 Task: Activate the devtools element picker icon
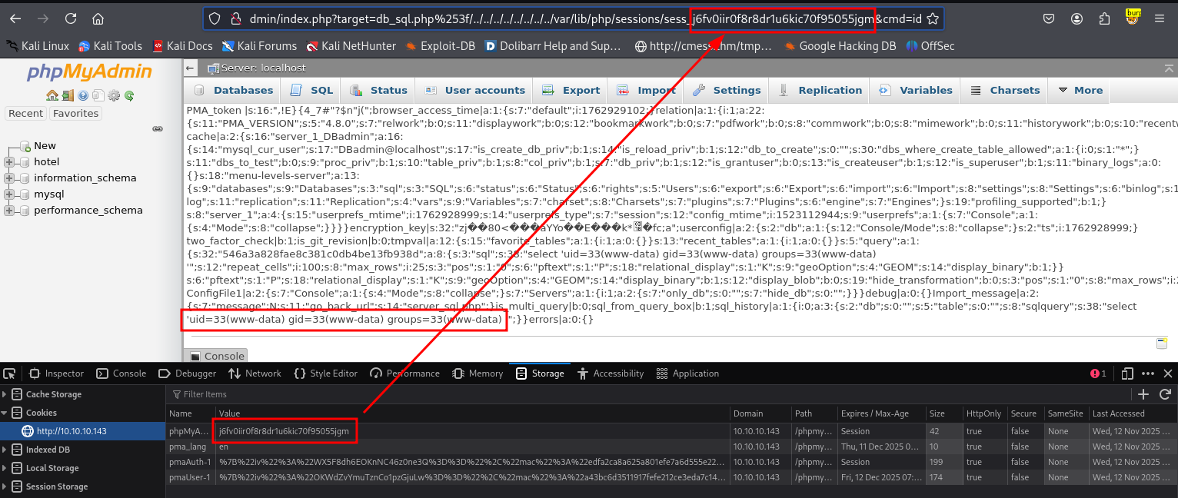tap(9, 373)
